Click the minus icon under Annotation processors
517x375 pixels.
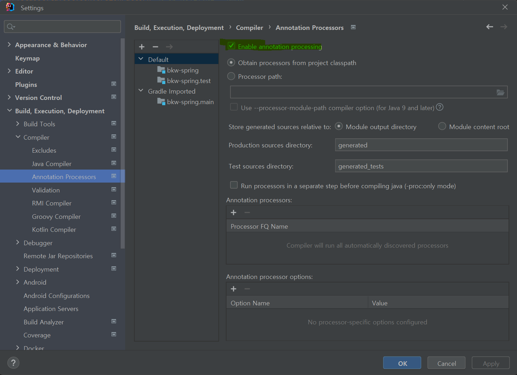(x=247, y=212)
